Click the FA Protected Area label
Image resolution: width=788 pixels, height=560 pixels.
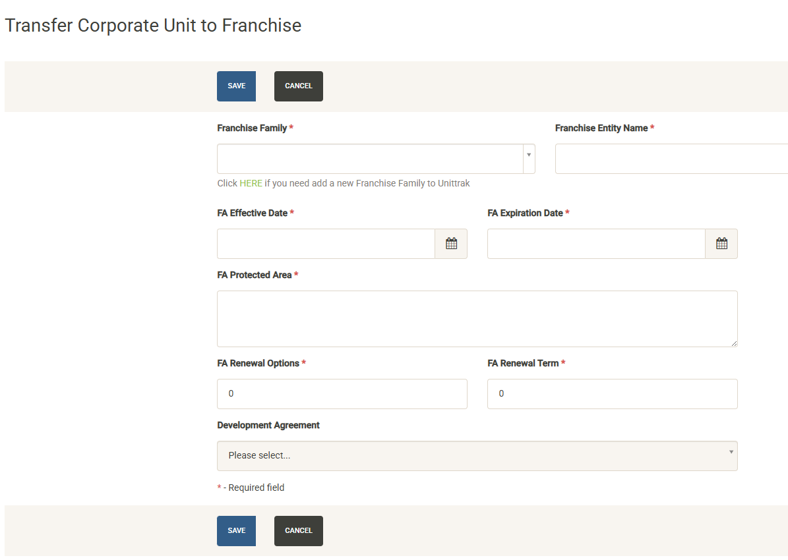pyautogui.click(x=255, y=275)
